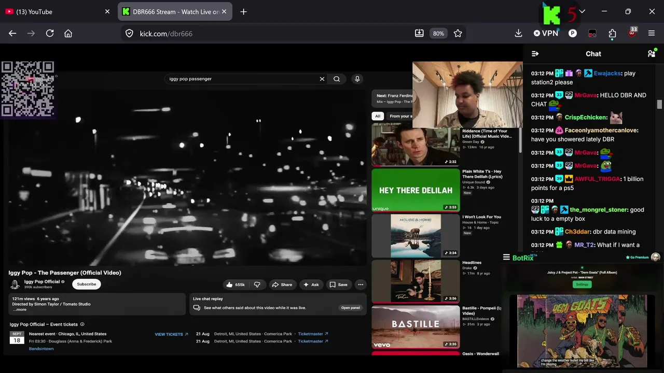
Task: Expand the video description with ...more
Action: 20,309
